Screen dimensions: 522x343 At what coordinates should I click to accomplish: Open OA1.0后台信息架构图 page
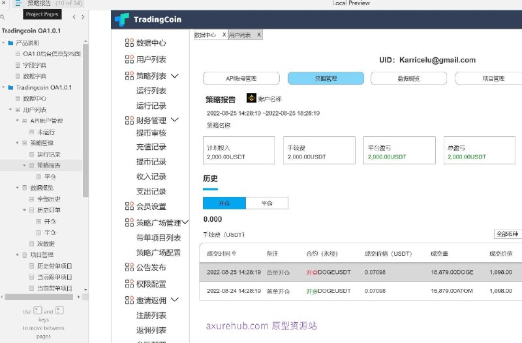52,53
